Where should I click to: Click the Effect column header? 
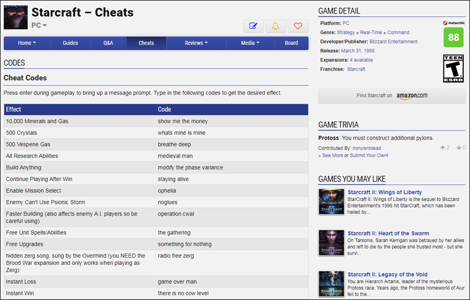click(14, 110)
